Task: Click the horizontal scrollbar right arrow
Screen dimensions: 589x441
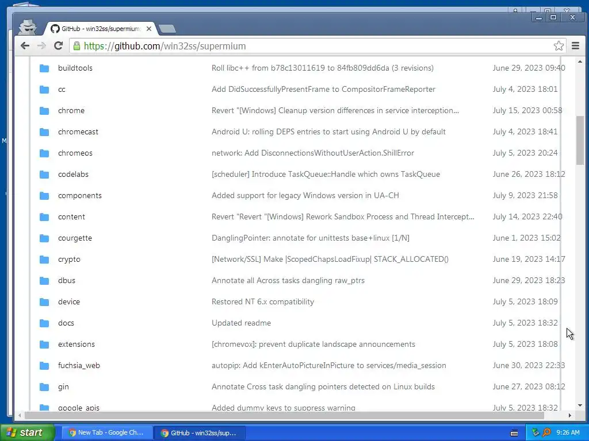Action: coord(570,416)
